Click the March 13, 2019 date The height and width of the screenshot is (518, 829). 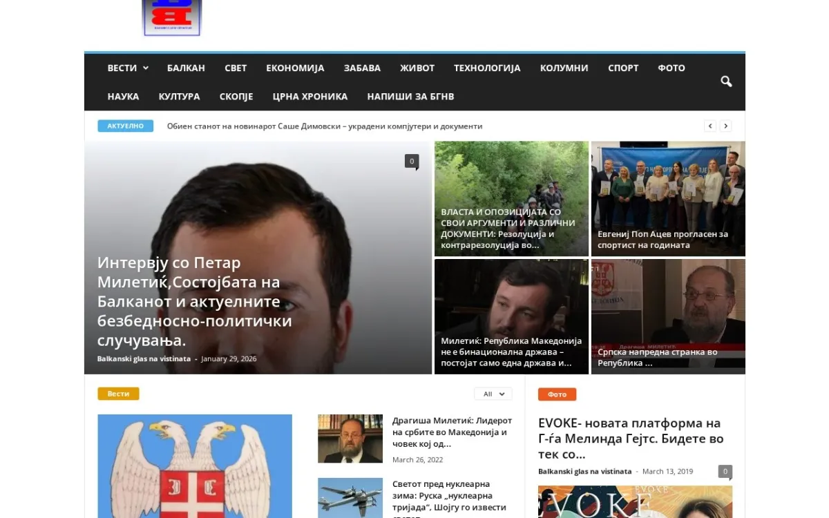point(667,471)
